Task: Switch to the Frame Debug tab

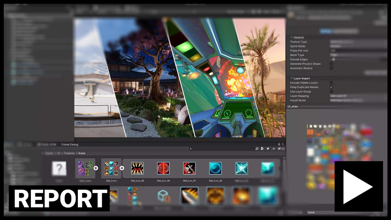Action: [70, 145]
